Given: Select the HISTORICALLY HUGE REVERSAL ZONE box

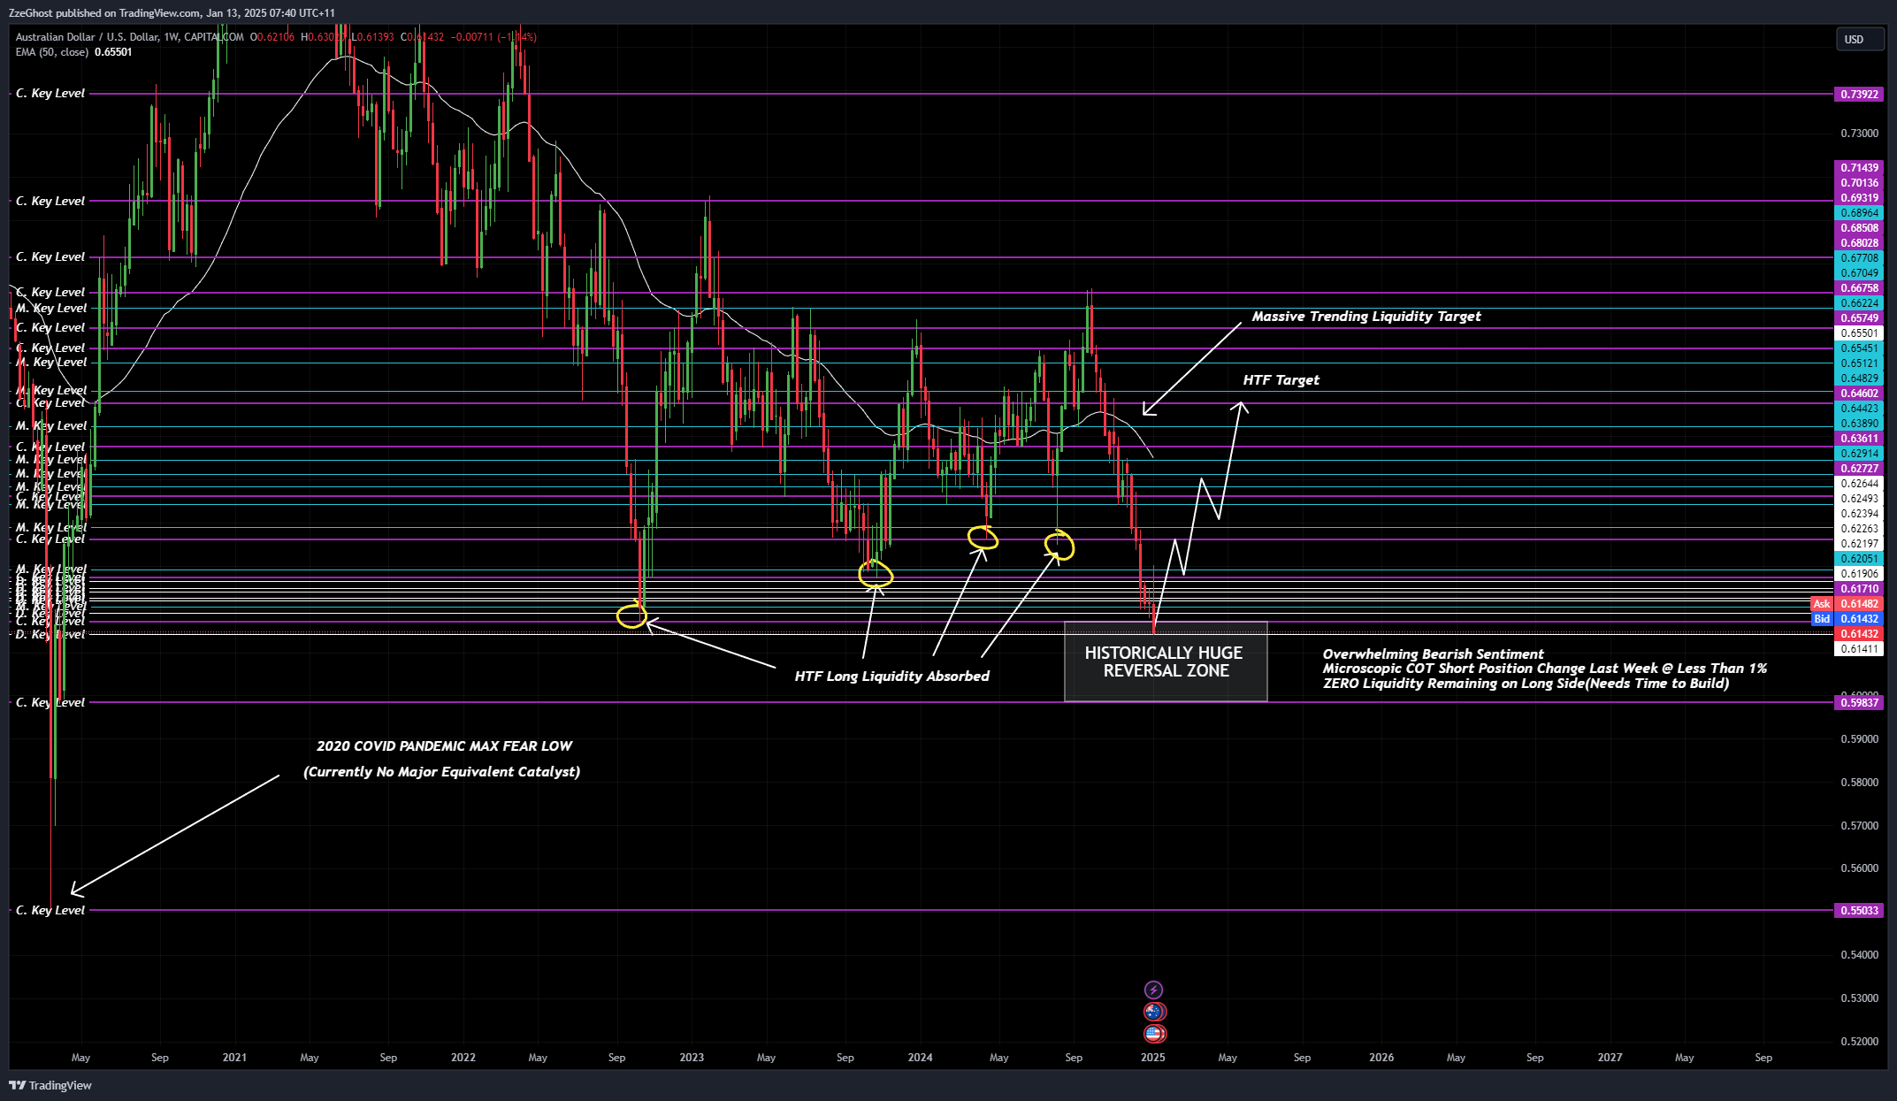Looking at the screenshot, I should (x=1165, y=661).
